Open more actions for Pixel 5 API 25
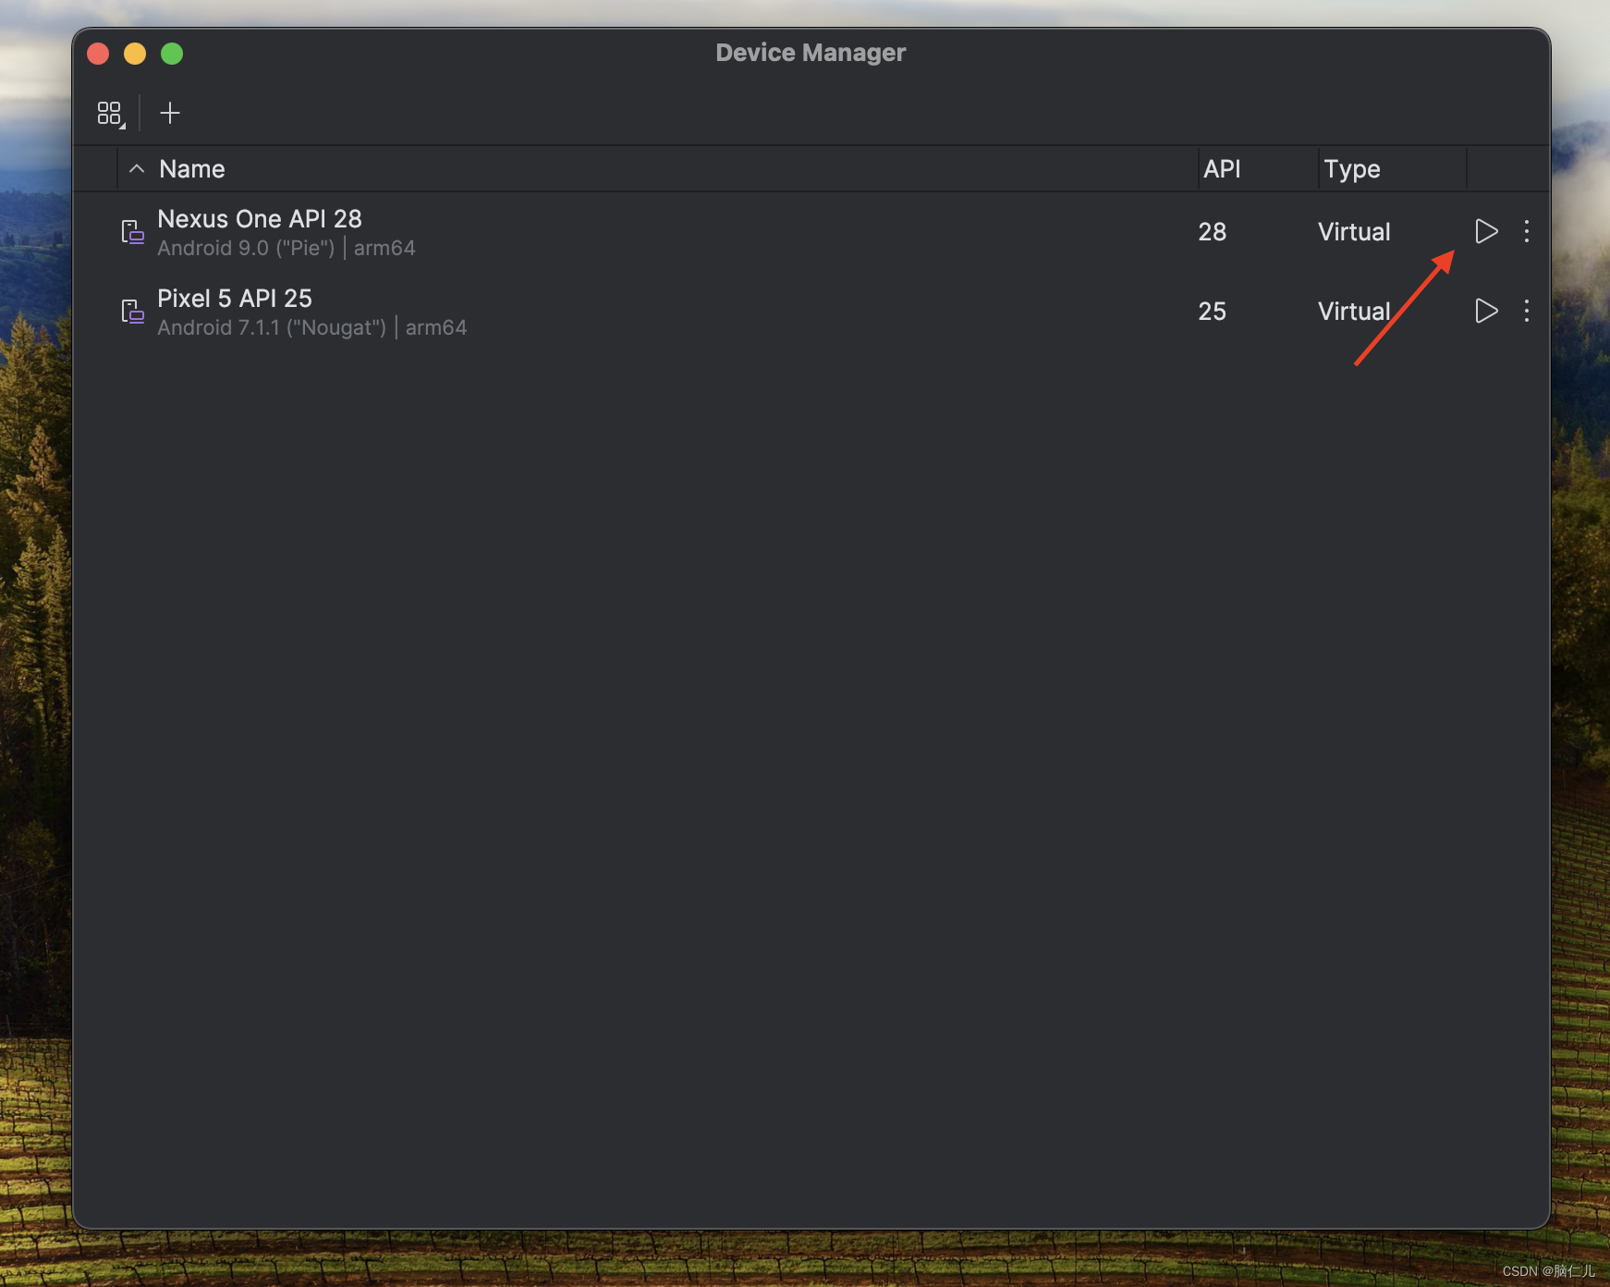Viewport: 1610px width, 1287px height. [x=1527, y=311]
